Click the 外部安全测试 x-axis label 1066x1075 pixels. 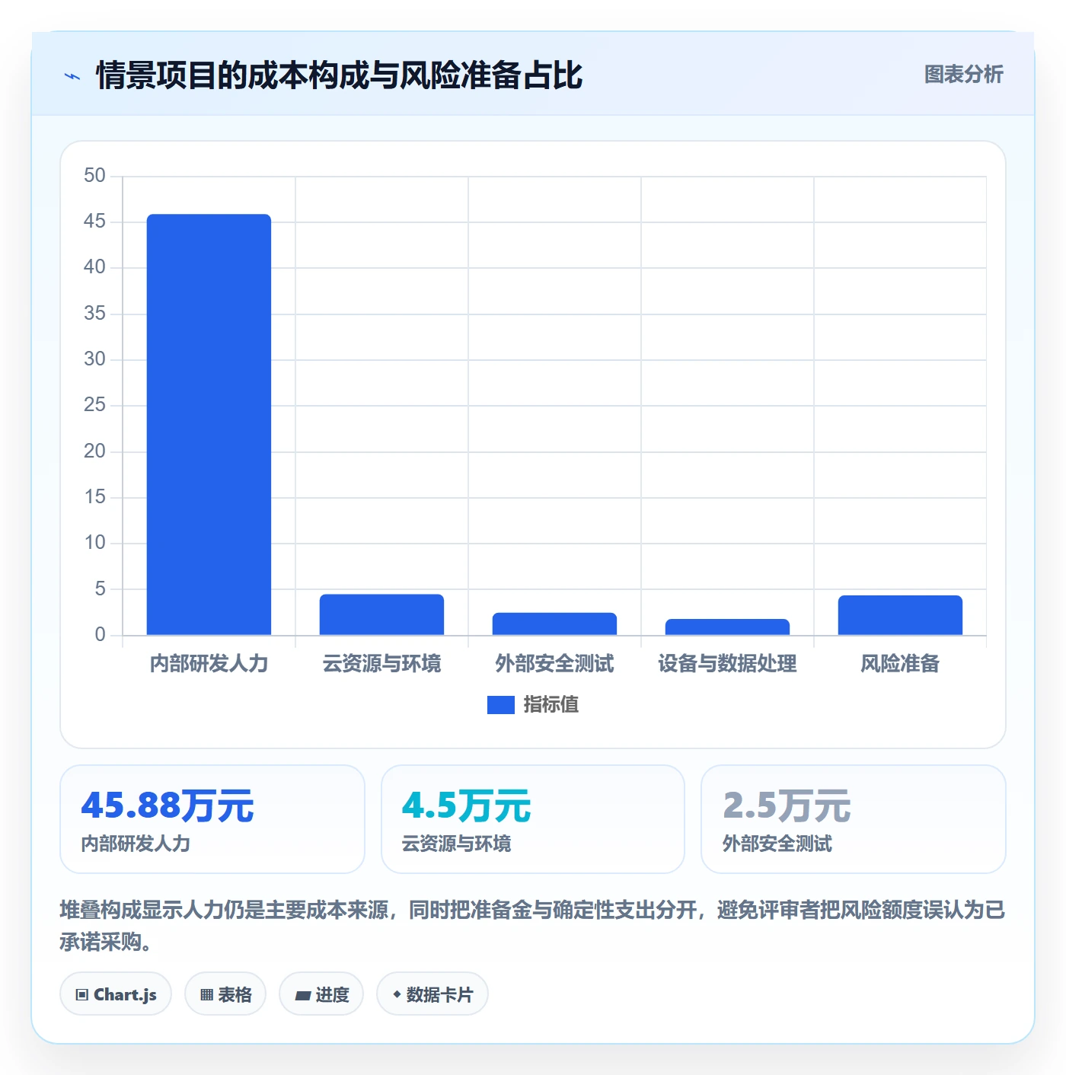pyautogui.click(x=554, y=664)
